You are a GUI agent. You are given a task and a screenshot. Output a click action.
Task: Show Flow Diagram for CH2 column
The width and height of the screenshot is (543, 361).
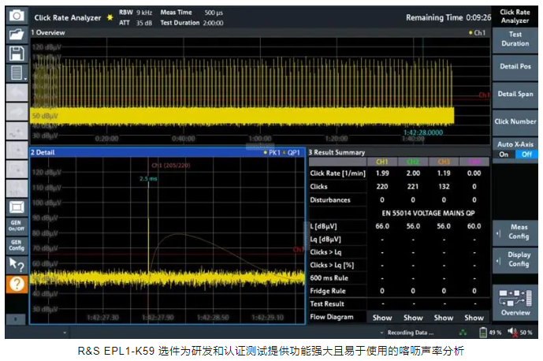point(413,318)
